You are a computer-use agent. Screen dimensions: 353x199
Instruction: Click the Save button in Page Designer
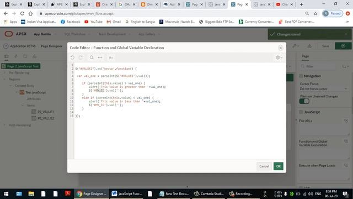click(325, 46)
